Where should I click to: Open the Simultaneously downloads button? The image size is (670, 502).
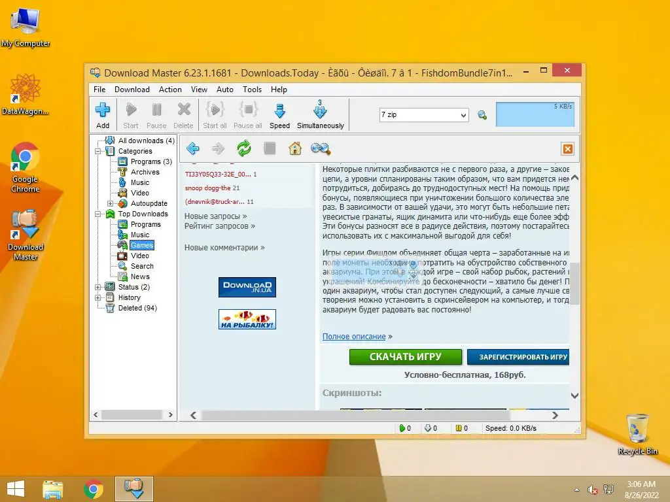tap(321, 115)
